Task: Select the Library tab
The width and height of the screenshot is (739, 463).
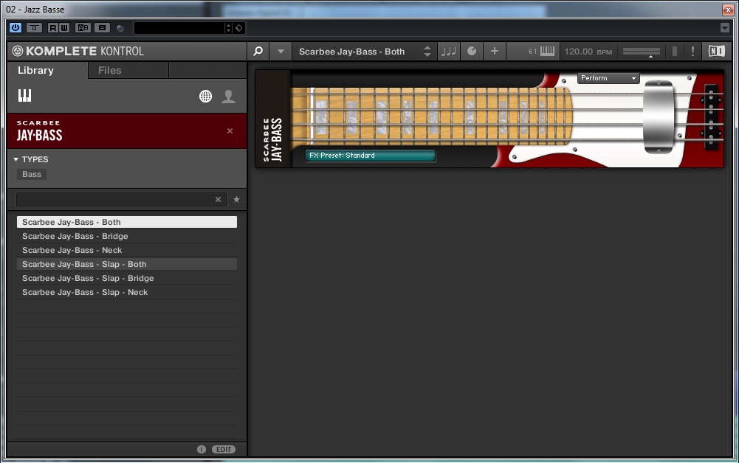Action: (x=35, y=71)
